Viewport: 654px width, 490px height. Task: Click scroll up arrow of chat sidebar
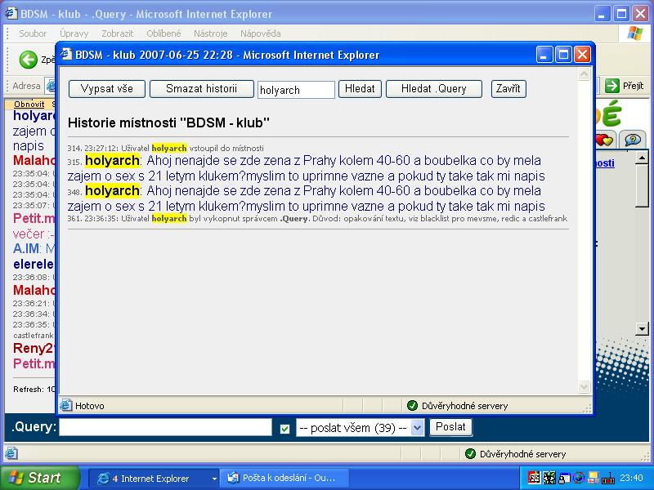(642, 158)
